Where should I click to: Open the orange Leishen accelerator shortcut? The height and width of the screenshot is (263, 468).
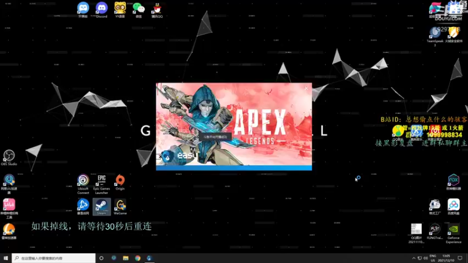pyautogui.click(x=9, y=231)
